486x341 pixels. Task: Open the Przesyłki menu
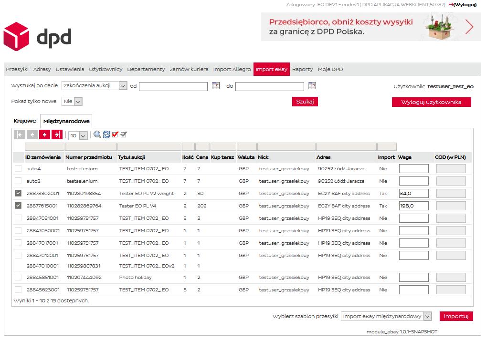click(17, 69)
